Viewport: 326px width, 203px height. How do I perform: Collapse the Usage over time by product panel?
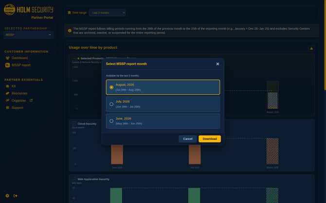tap(311, 48)
